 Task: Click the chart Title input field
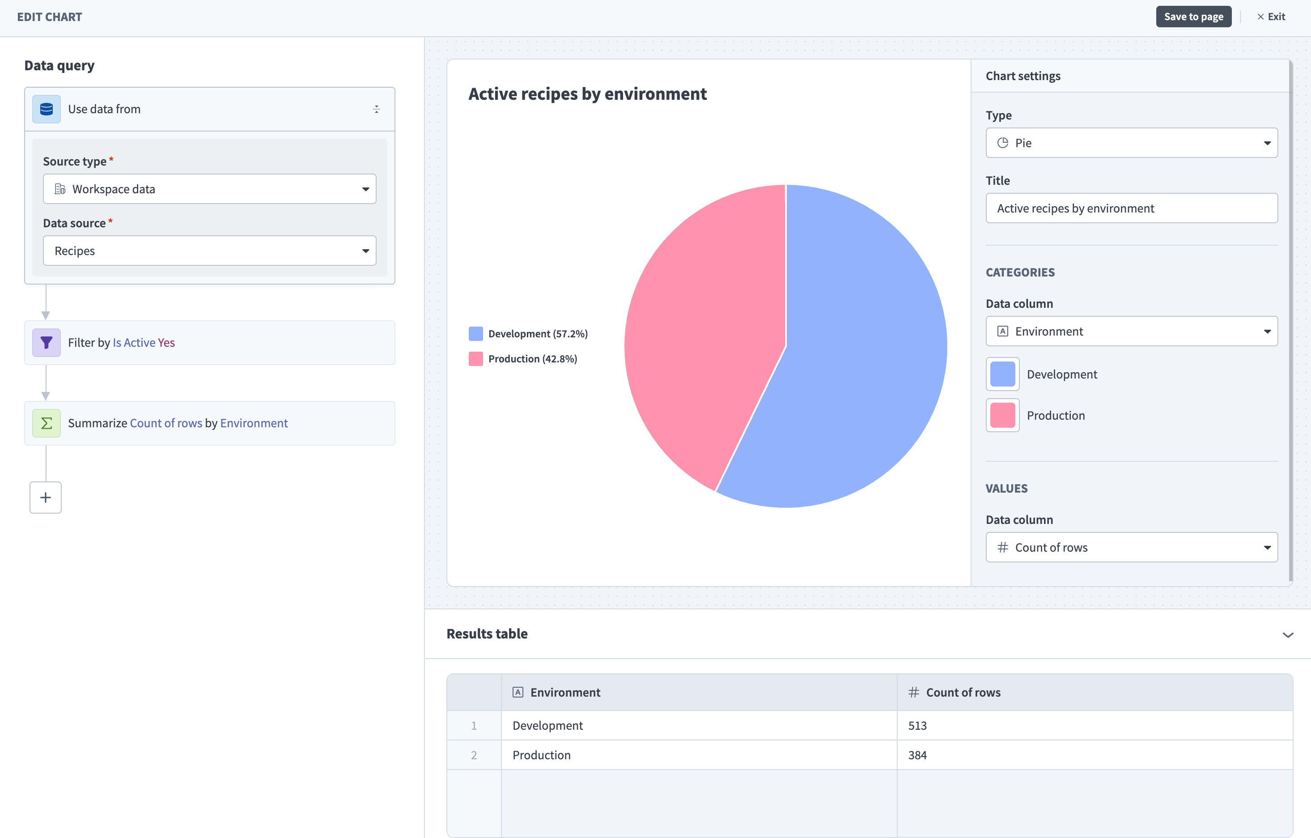click(x=1131, y=208)
